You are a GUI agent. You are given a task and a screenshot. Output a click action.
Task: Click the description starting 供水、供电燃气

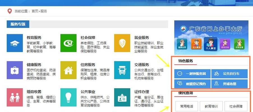(95, 101)
